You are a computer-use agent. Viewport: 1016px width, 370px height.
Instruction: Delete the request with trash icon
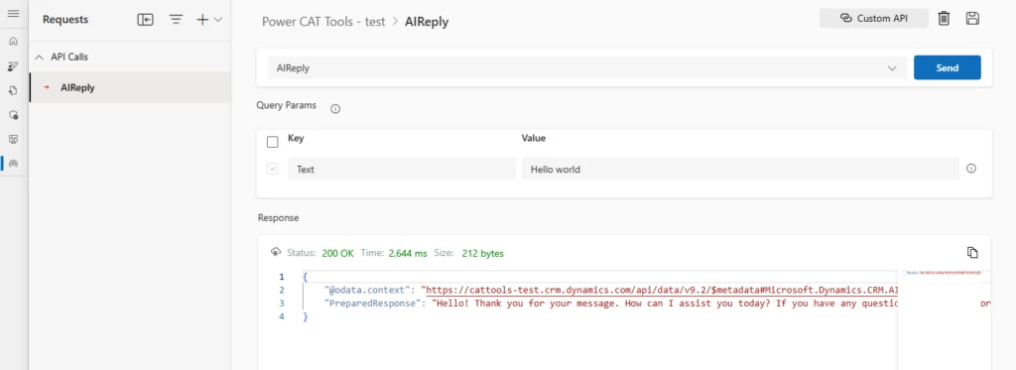(945, 18)
